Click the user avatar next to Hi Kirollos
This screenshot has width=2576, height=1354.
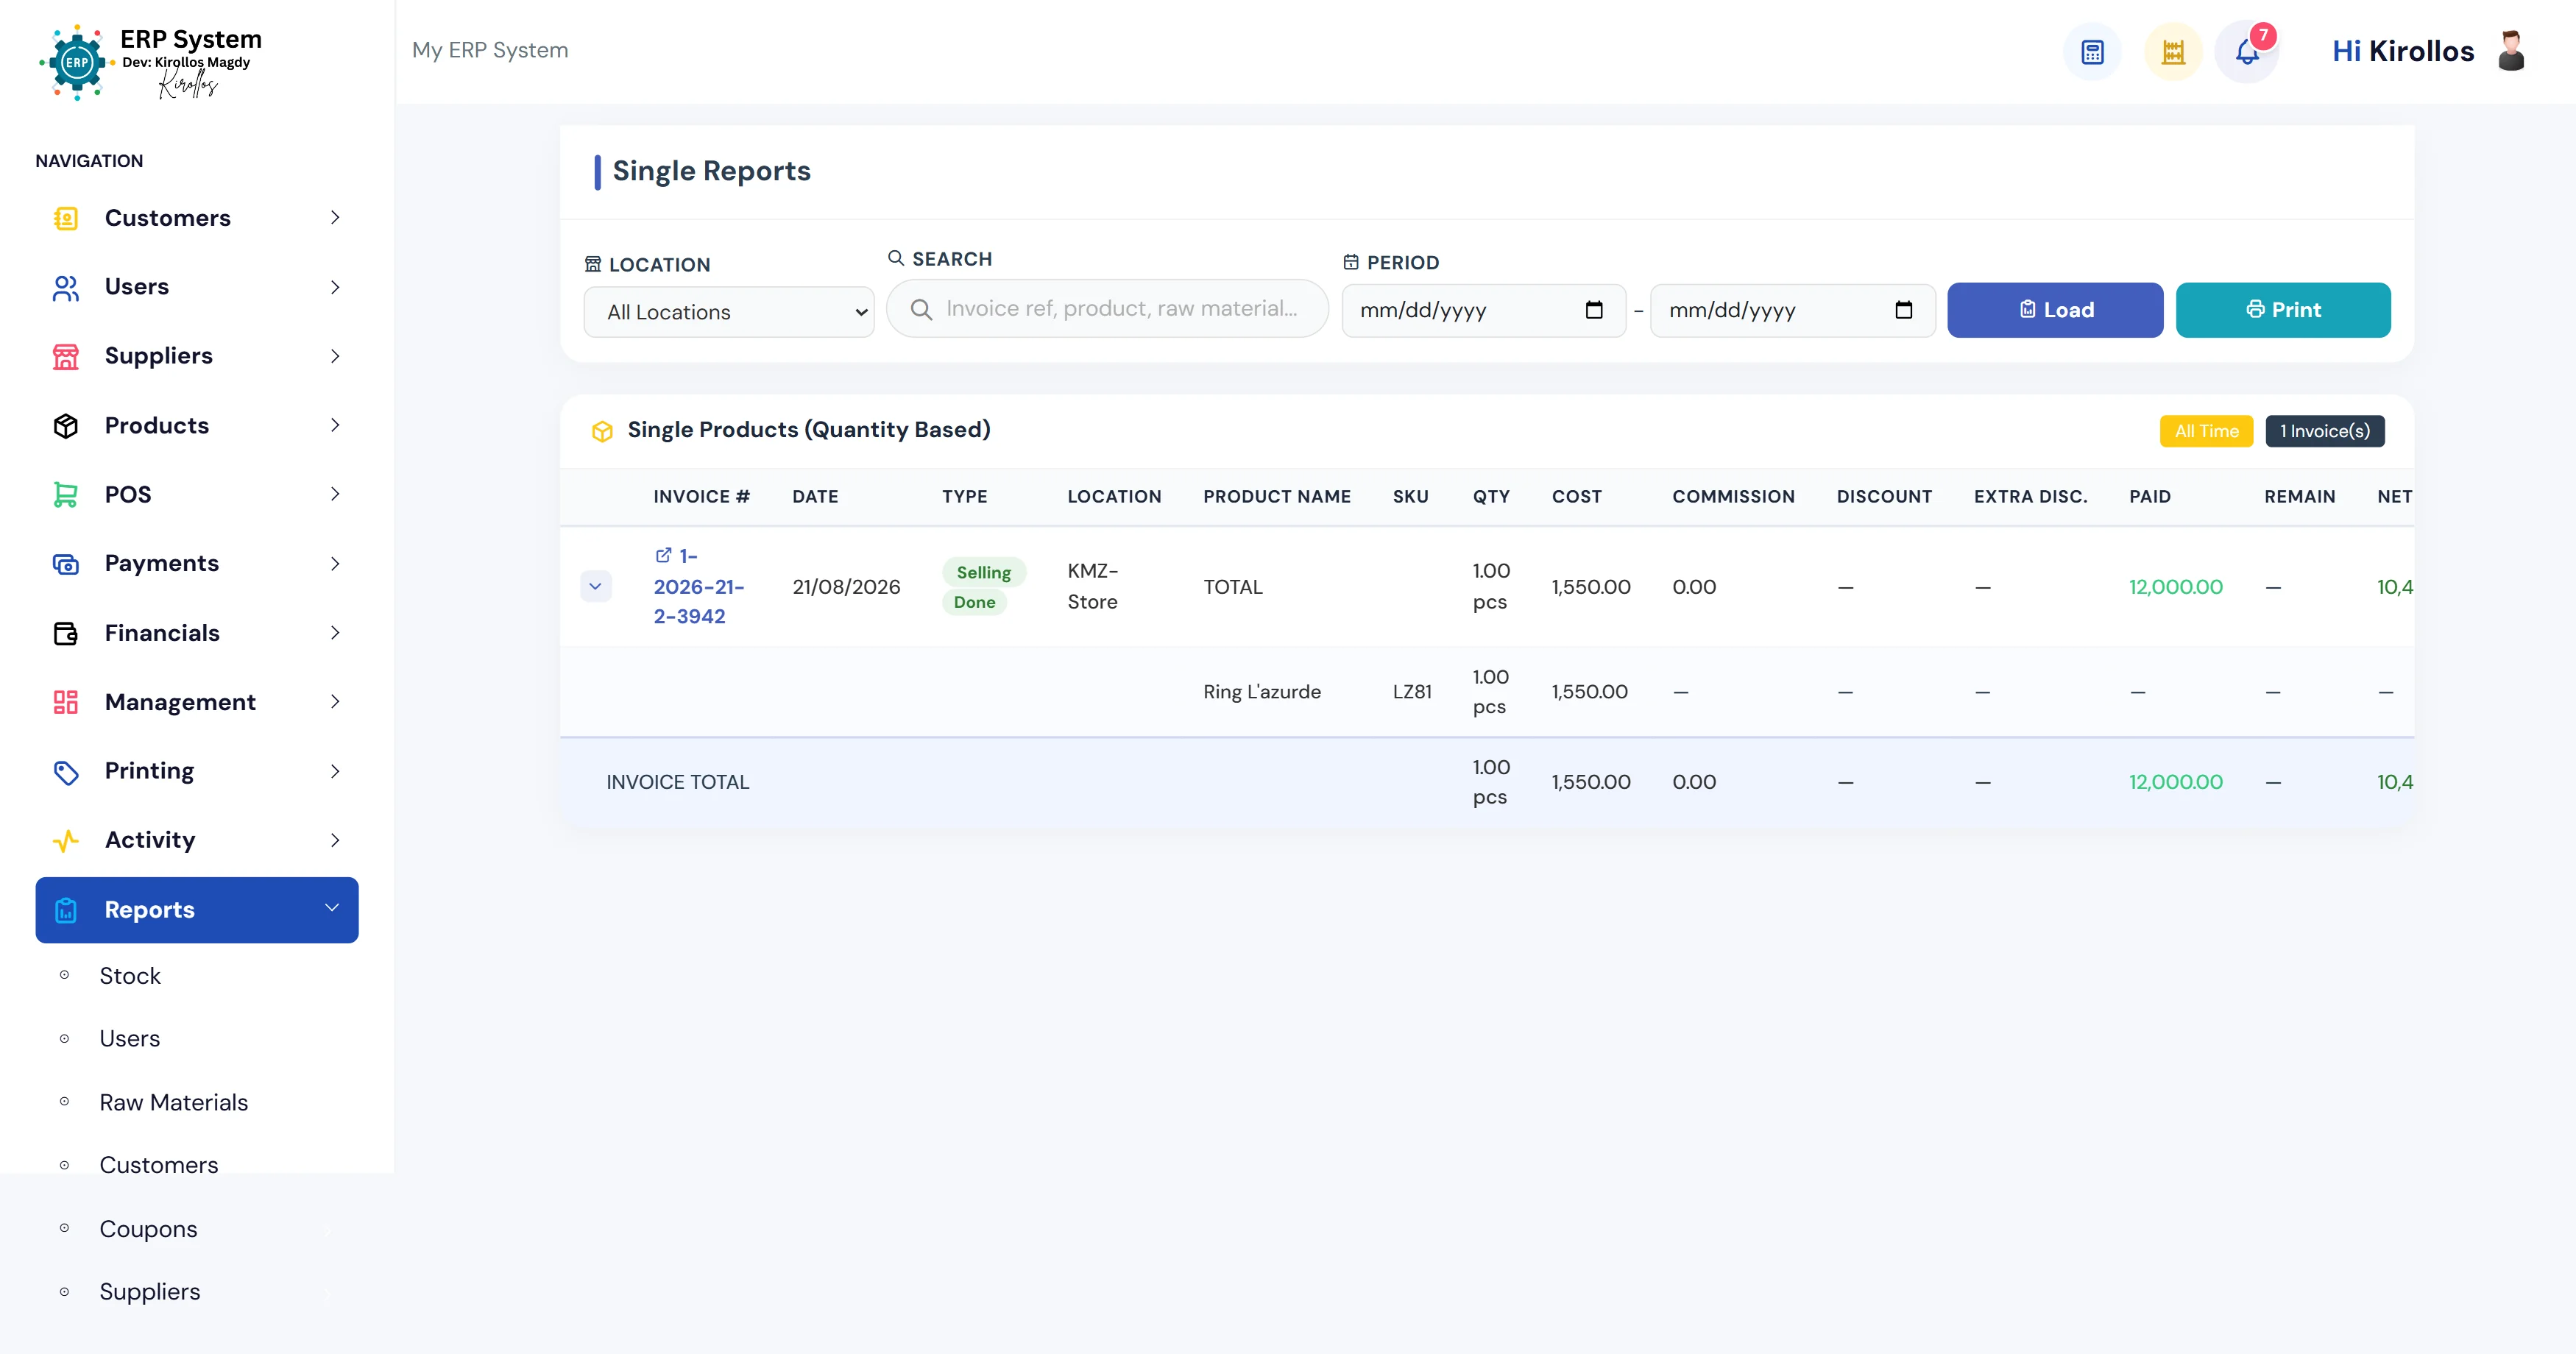pos(2511,51)
